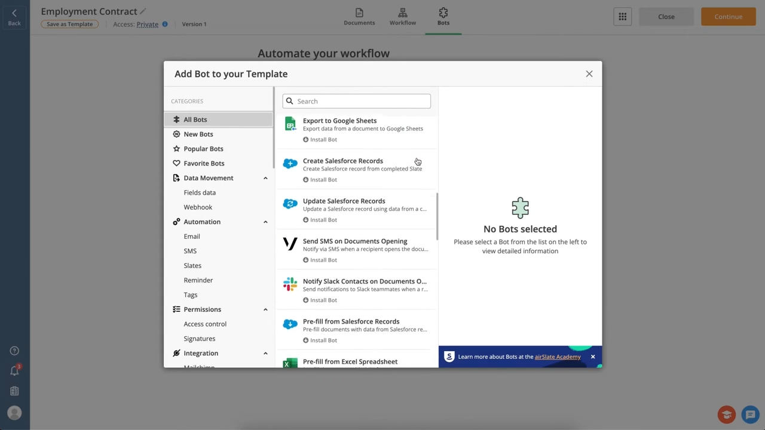
Task: Select 'Notify Slack Contacts on Documents' bot title
Action: pyautogui.click(x=365, y=281)
